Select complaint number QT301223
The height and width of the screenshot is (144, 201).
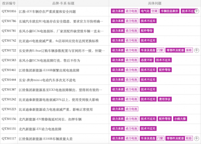[9, 109]
